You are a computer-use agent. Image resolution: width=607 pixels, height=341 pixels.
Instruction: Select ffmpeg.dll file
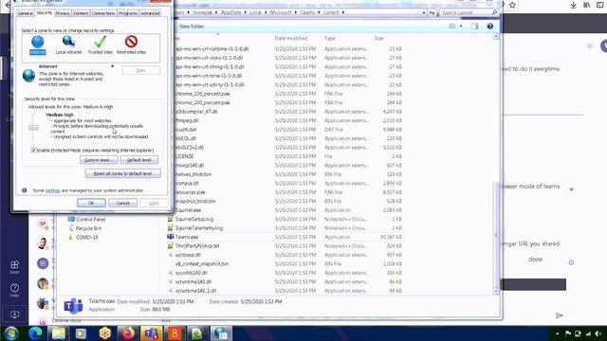coord(187,120)
